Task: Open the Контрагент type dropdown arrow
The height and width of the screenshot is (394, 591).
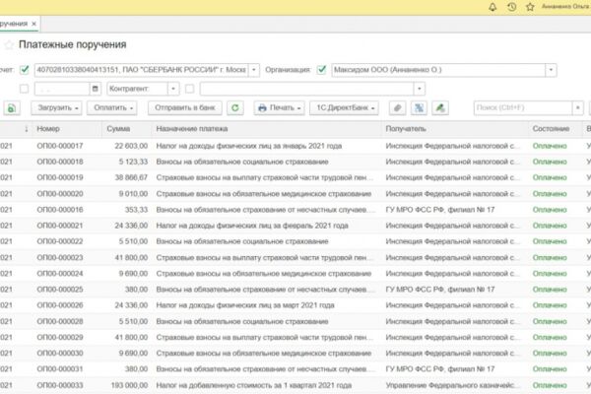Action: point(173,89)
